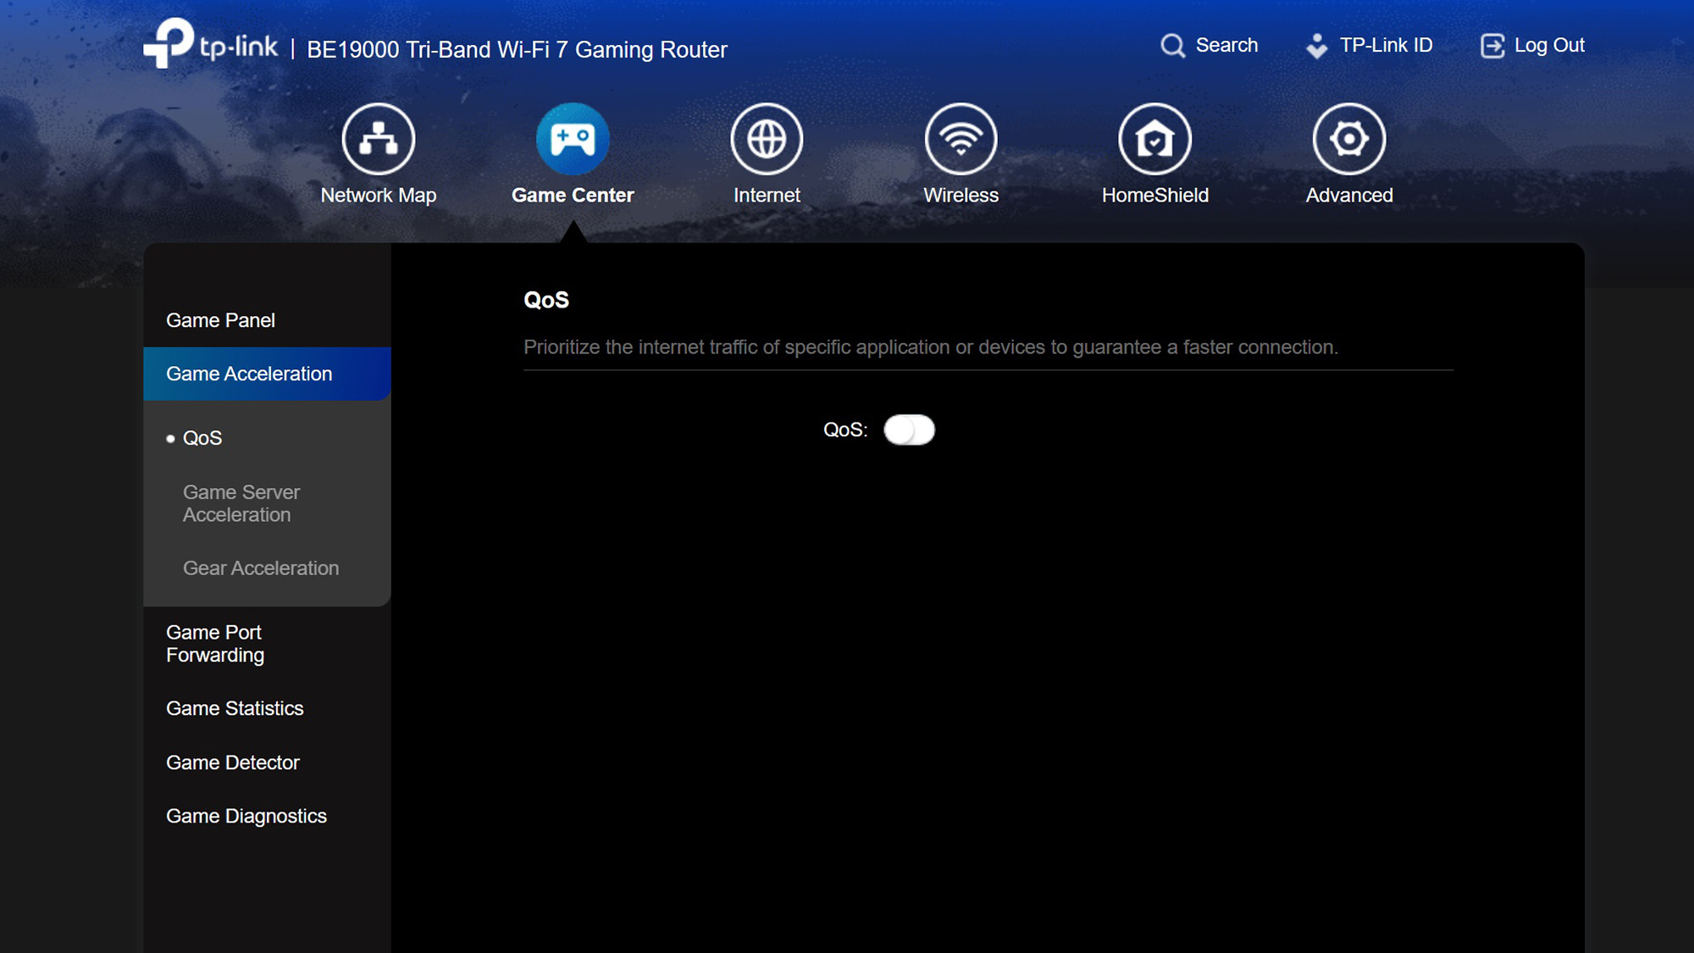The width and height of the screenshot is (1694, 953).
Task: Click the TP-Link ID icon
Action: (x=1317, y=46)
